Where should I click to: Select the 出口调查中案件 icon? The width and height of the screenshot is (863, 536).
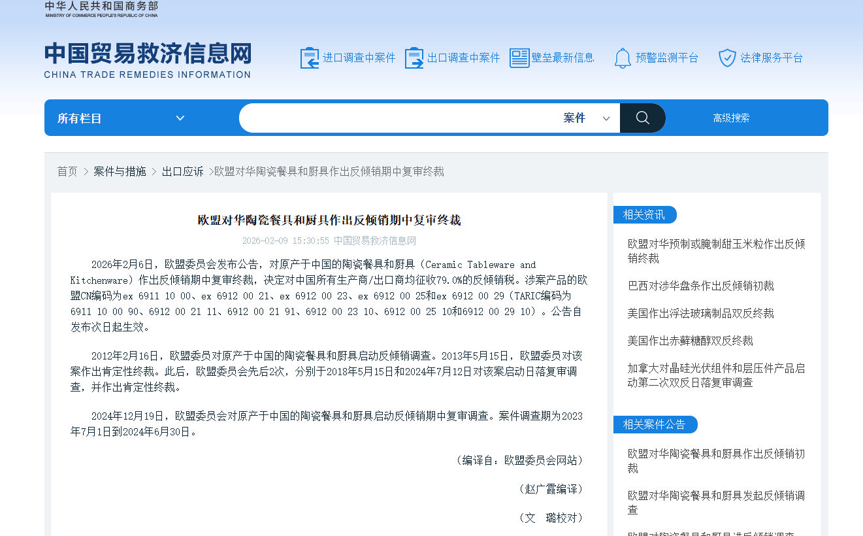click(414, 58)
